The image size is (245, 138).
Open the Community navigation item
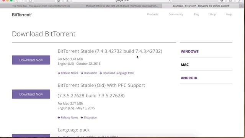176,15
